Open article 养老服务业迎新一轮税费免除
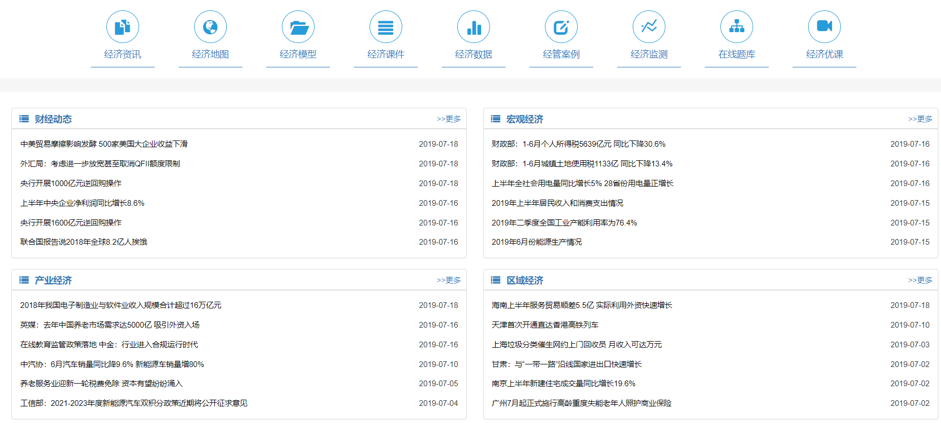The image size is (941, 423). [x=102, y=384]
